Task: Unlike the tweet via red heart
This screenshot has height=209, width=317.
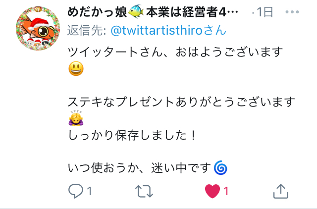Action: click(x=212, y=191)
